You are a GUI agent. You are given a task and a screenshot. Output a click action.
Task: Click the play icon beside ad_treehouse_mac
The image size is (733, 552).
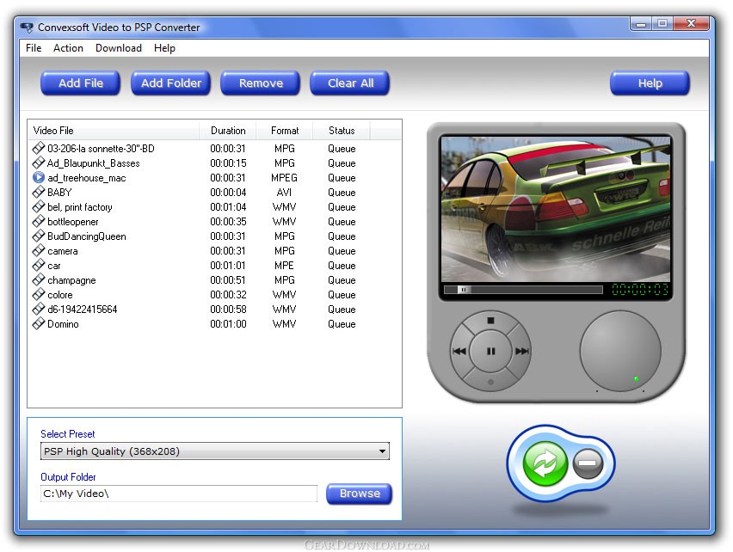pos(39,177)
